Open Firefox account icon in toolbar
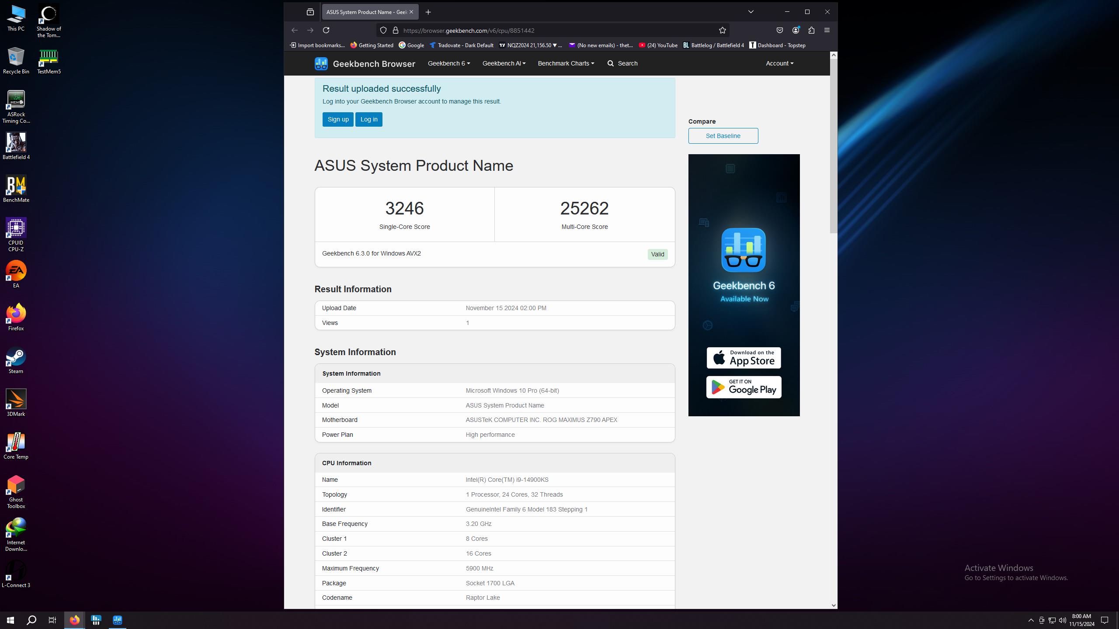Image resolution: width=1119 pixels, height=629 pixels. click(x=796, y=30)
